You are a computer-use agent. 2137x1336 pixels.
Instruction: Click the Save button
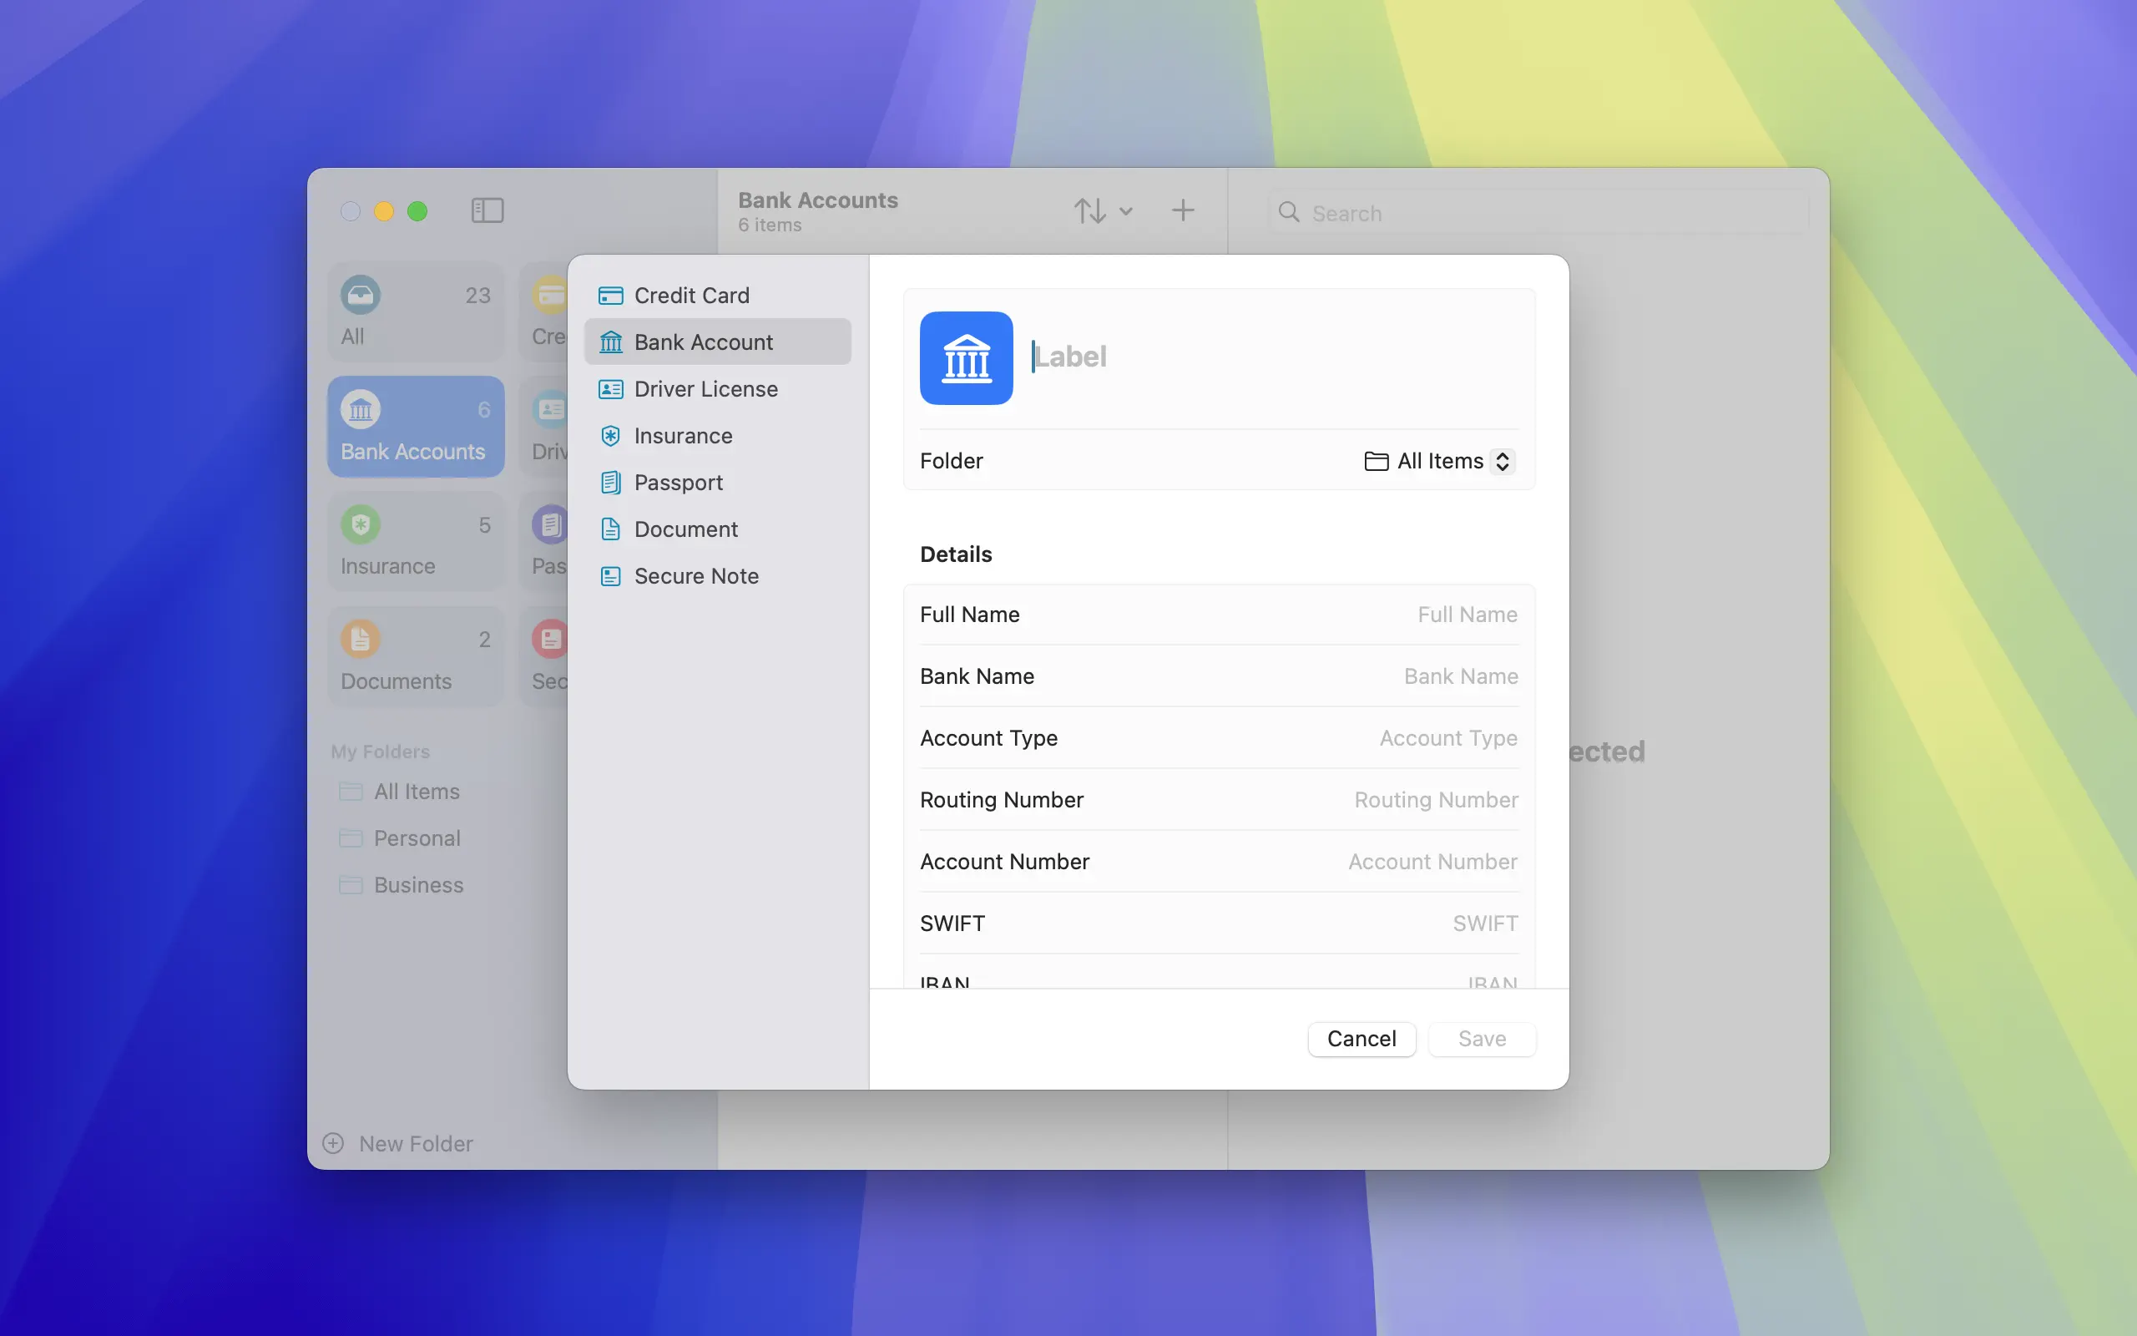(1481, 1038)
